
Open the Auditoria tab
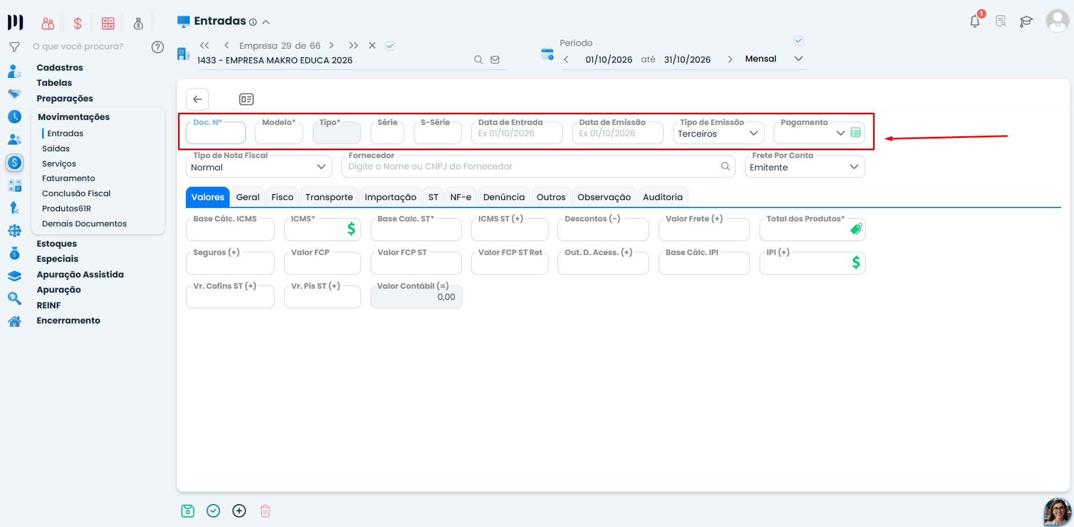pyautogui.click(x=662, y=197)
